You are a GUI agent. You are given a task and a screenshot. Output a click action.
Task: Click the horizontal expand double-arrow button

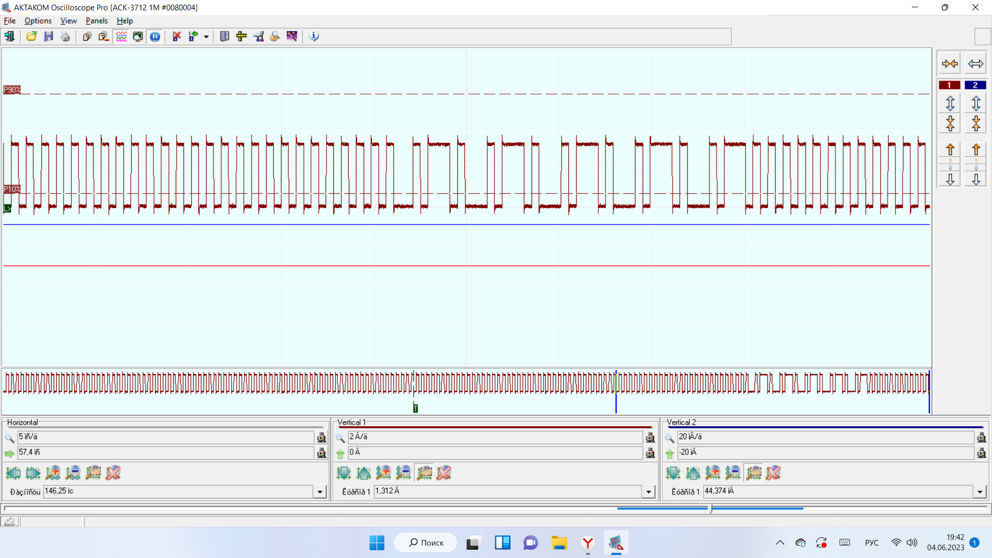coord(975,64)
